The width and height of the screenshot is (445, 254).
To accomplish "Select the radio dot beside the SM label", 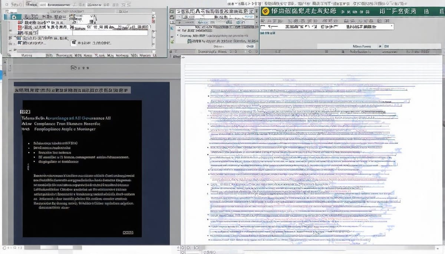I will (x=379, y=47).
